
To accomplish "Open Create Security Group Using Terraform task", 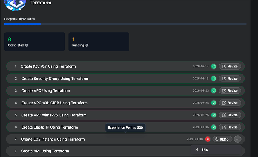I will click(x=55, y=78).
